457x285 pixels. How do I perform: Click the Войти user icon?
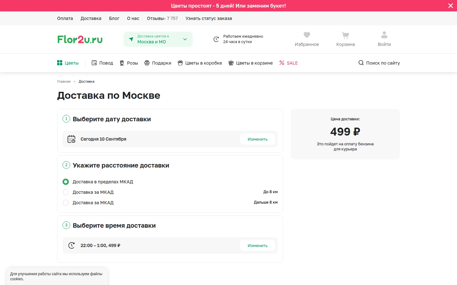tap(384, 35)
